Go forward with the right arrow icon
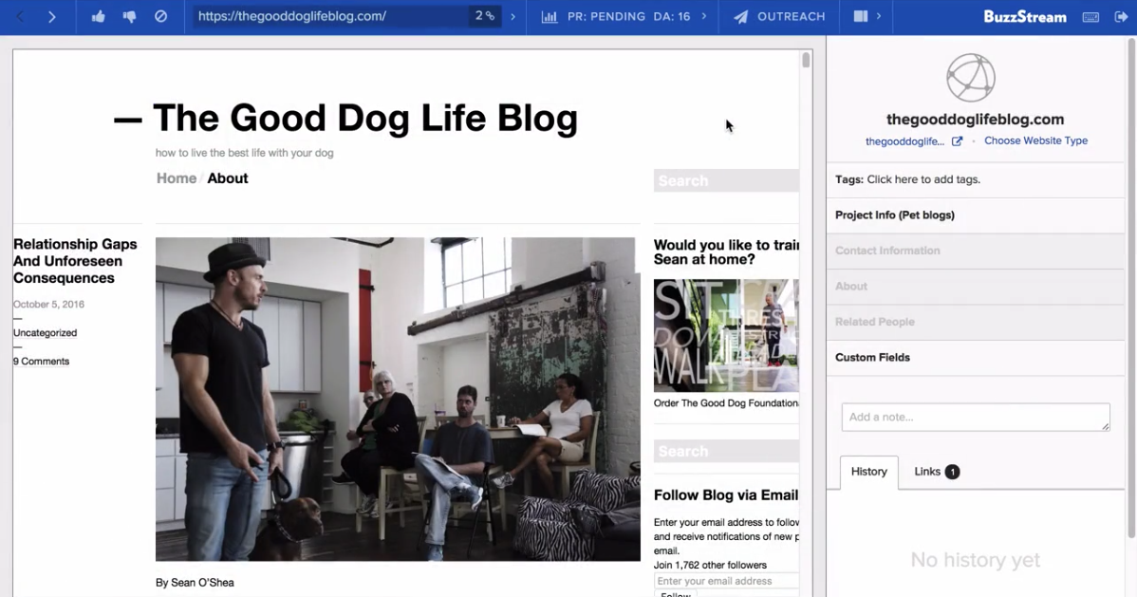The image size is (1137, 597). [x=51, y=17]
